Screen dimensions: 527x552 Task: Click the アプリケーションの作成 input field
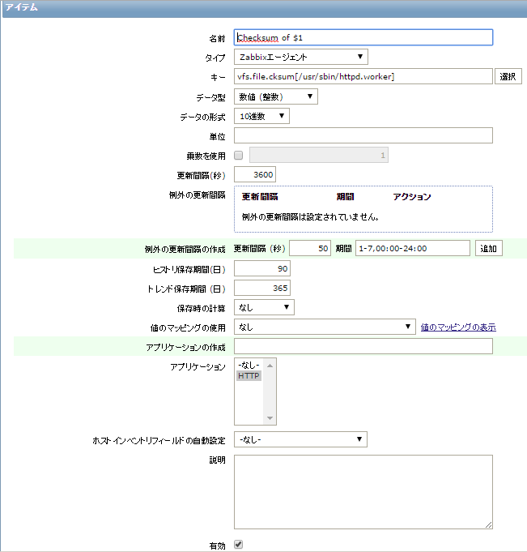pos(363,346)
